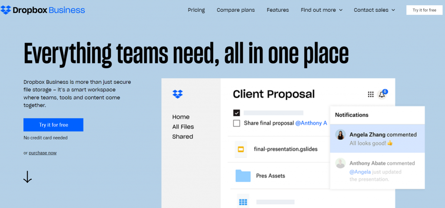The image size is (445, 208).
Task: Click the Client Proposal title
Action: pyautogui.click(x=274, y=94)
